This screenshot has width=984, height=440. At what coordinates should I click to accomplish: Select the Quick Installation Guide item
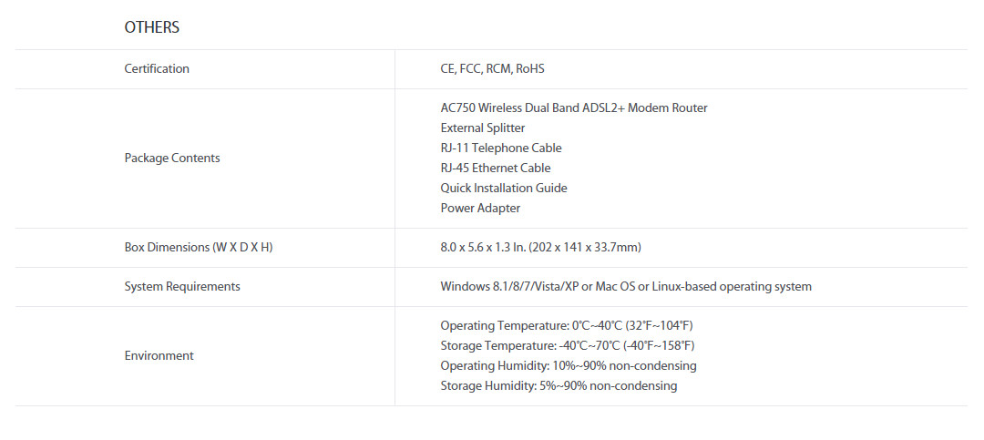click(503, 188)
